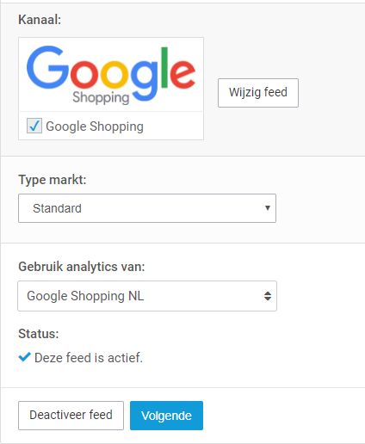Open the Gebruik analytics van selector
This screenshot has width=365, height=444.
(x=147, y=296)
